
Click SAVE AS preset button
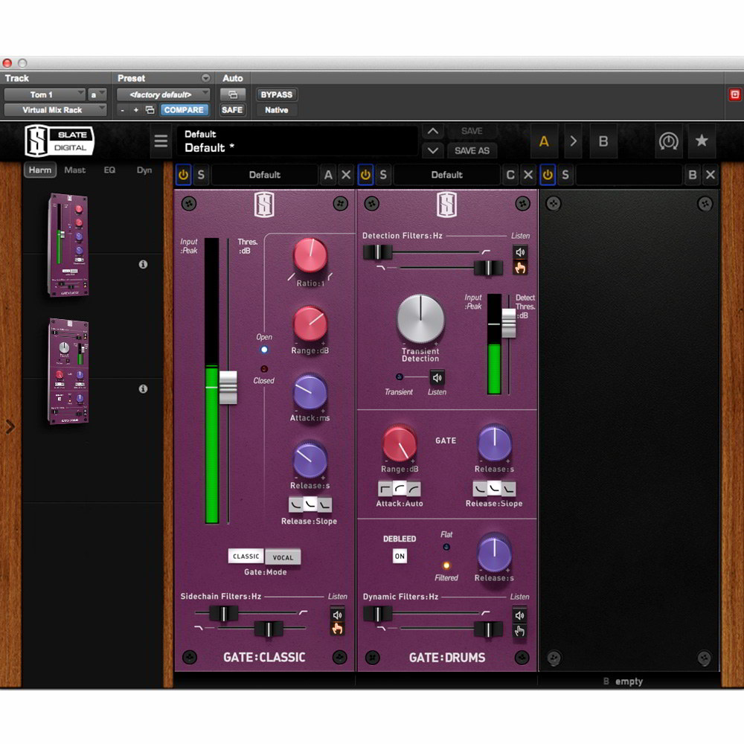pyautogui.click(x=472, y=150)
